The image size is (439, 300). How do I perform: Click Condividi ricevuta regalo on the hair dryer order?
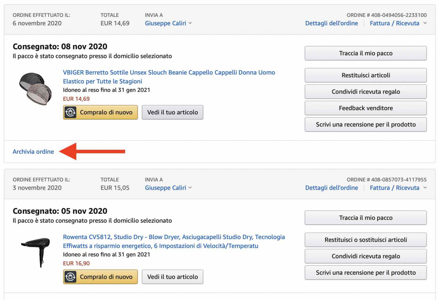coord(366,256)
